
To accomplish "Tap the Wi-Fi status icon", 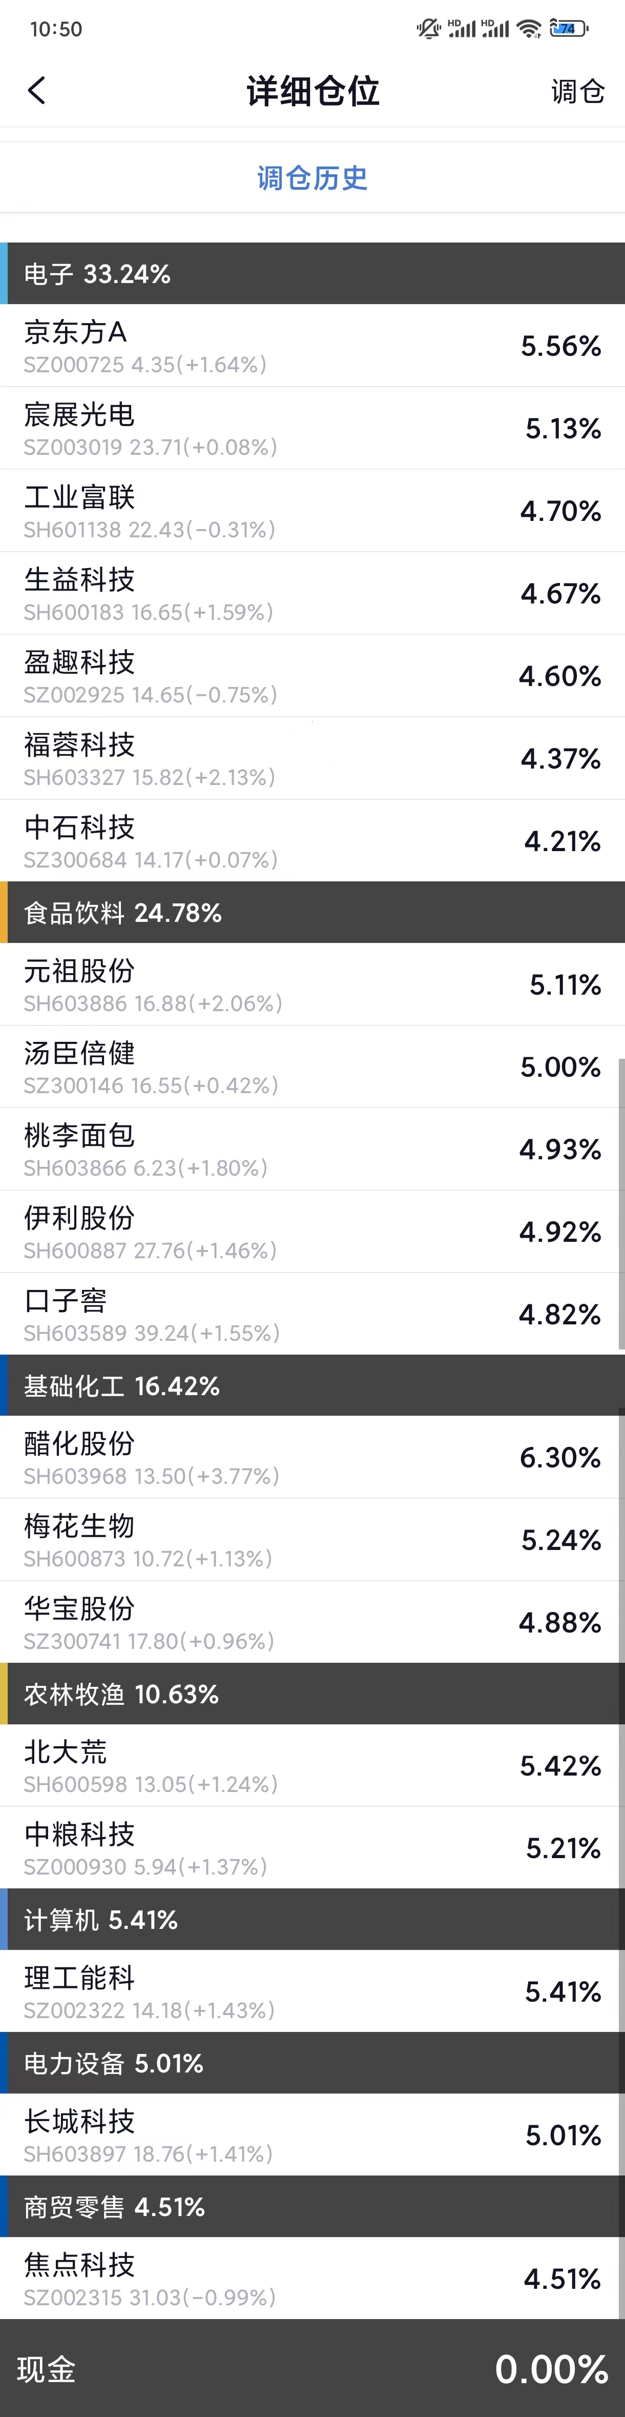I will 529,29.
